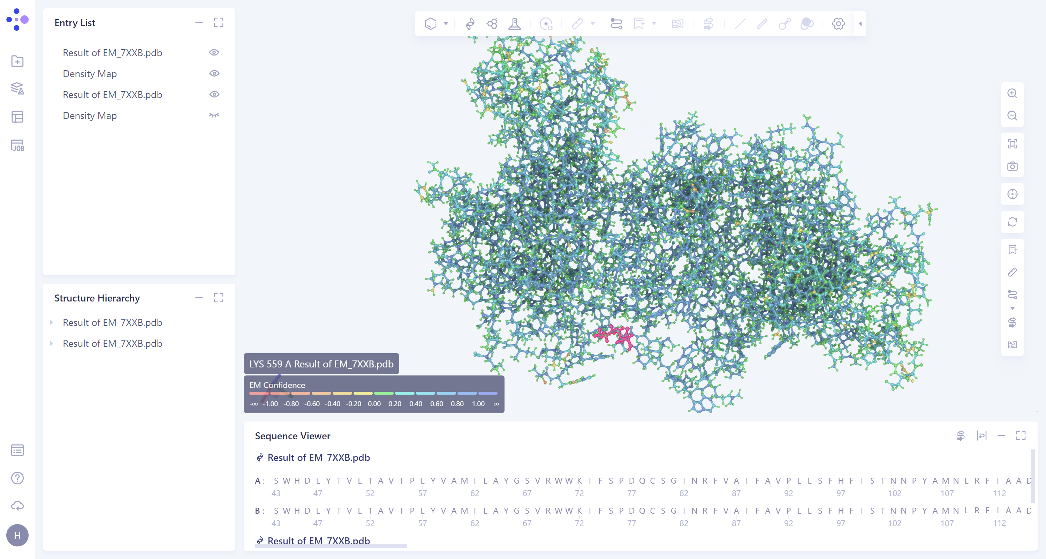Screen dimensions: 1046x559
Task: Show the hidden second Density Map
Action: click(x=214, y=115)
